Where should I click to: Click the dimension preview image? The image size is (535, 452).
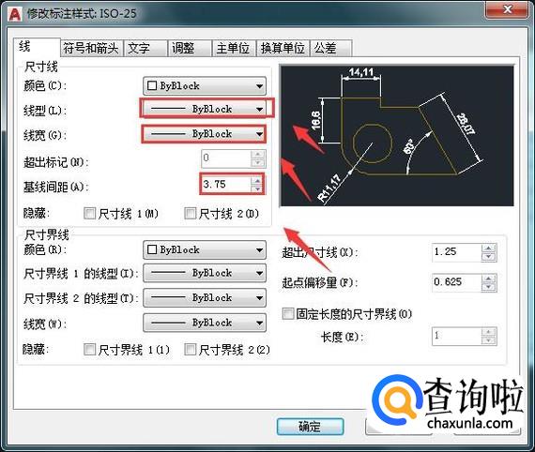pyautogui.click(x=397, y=136)
